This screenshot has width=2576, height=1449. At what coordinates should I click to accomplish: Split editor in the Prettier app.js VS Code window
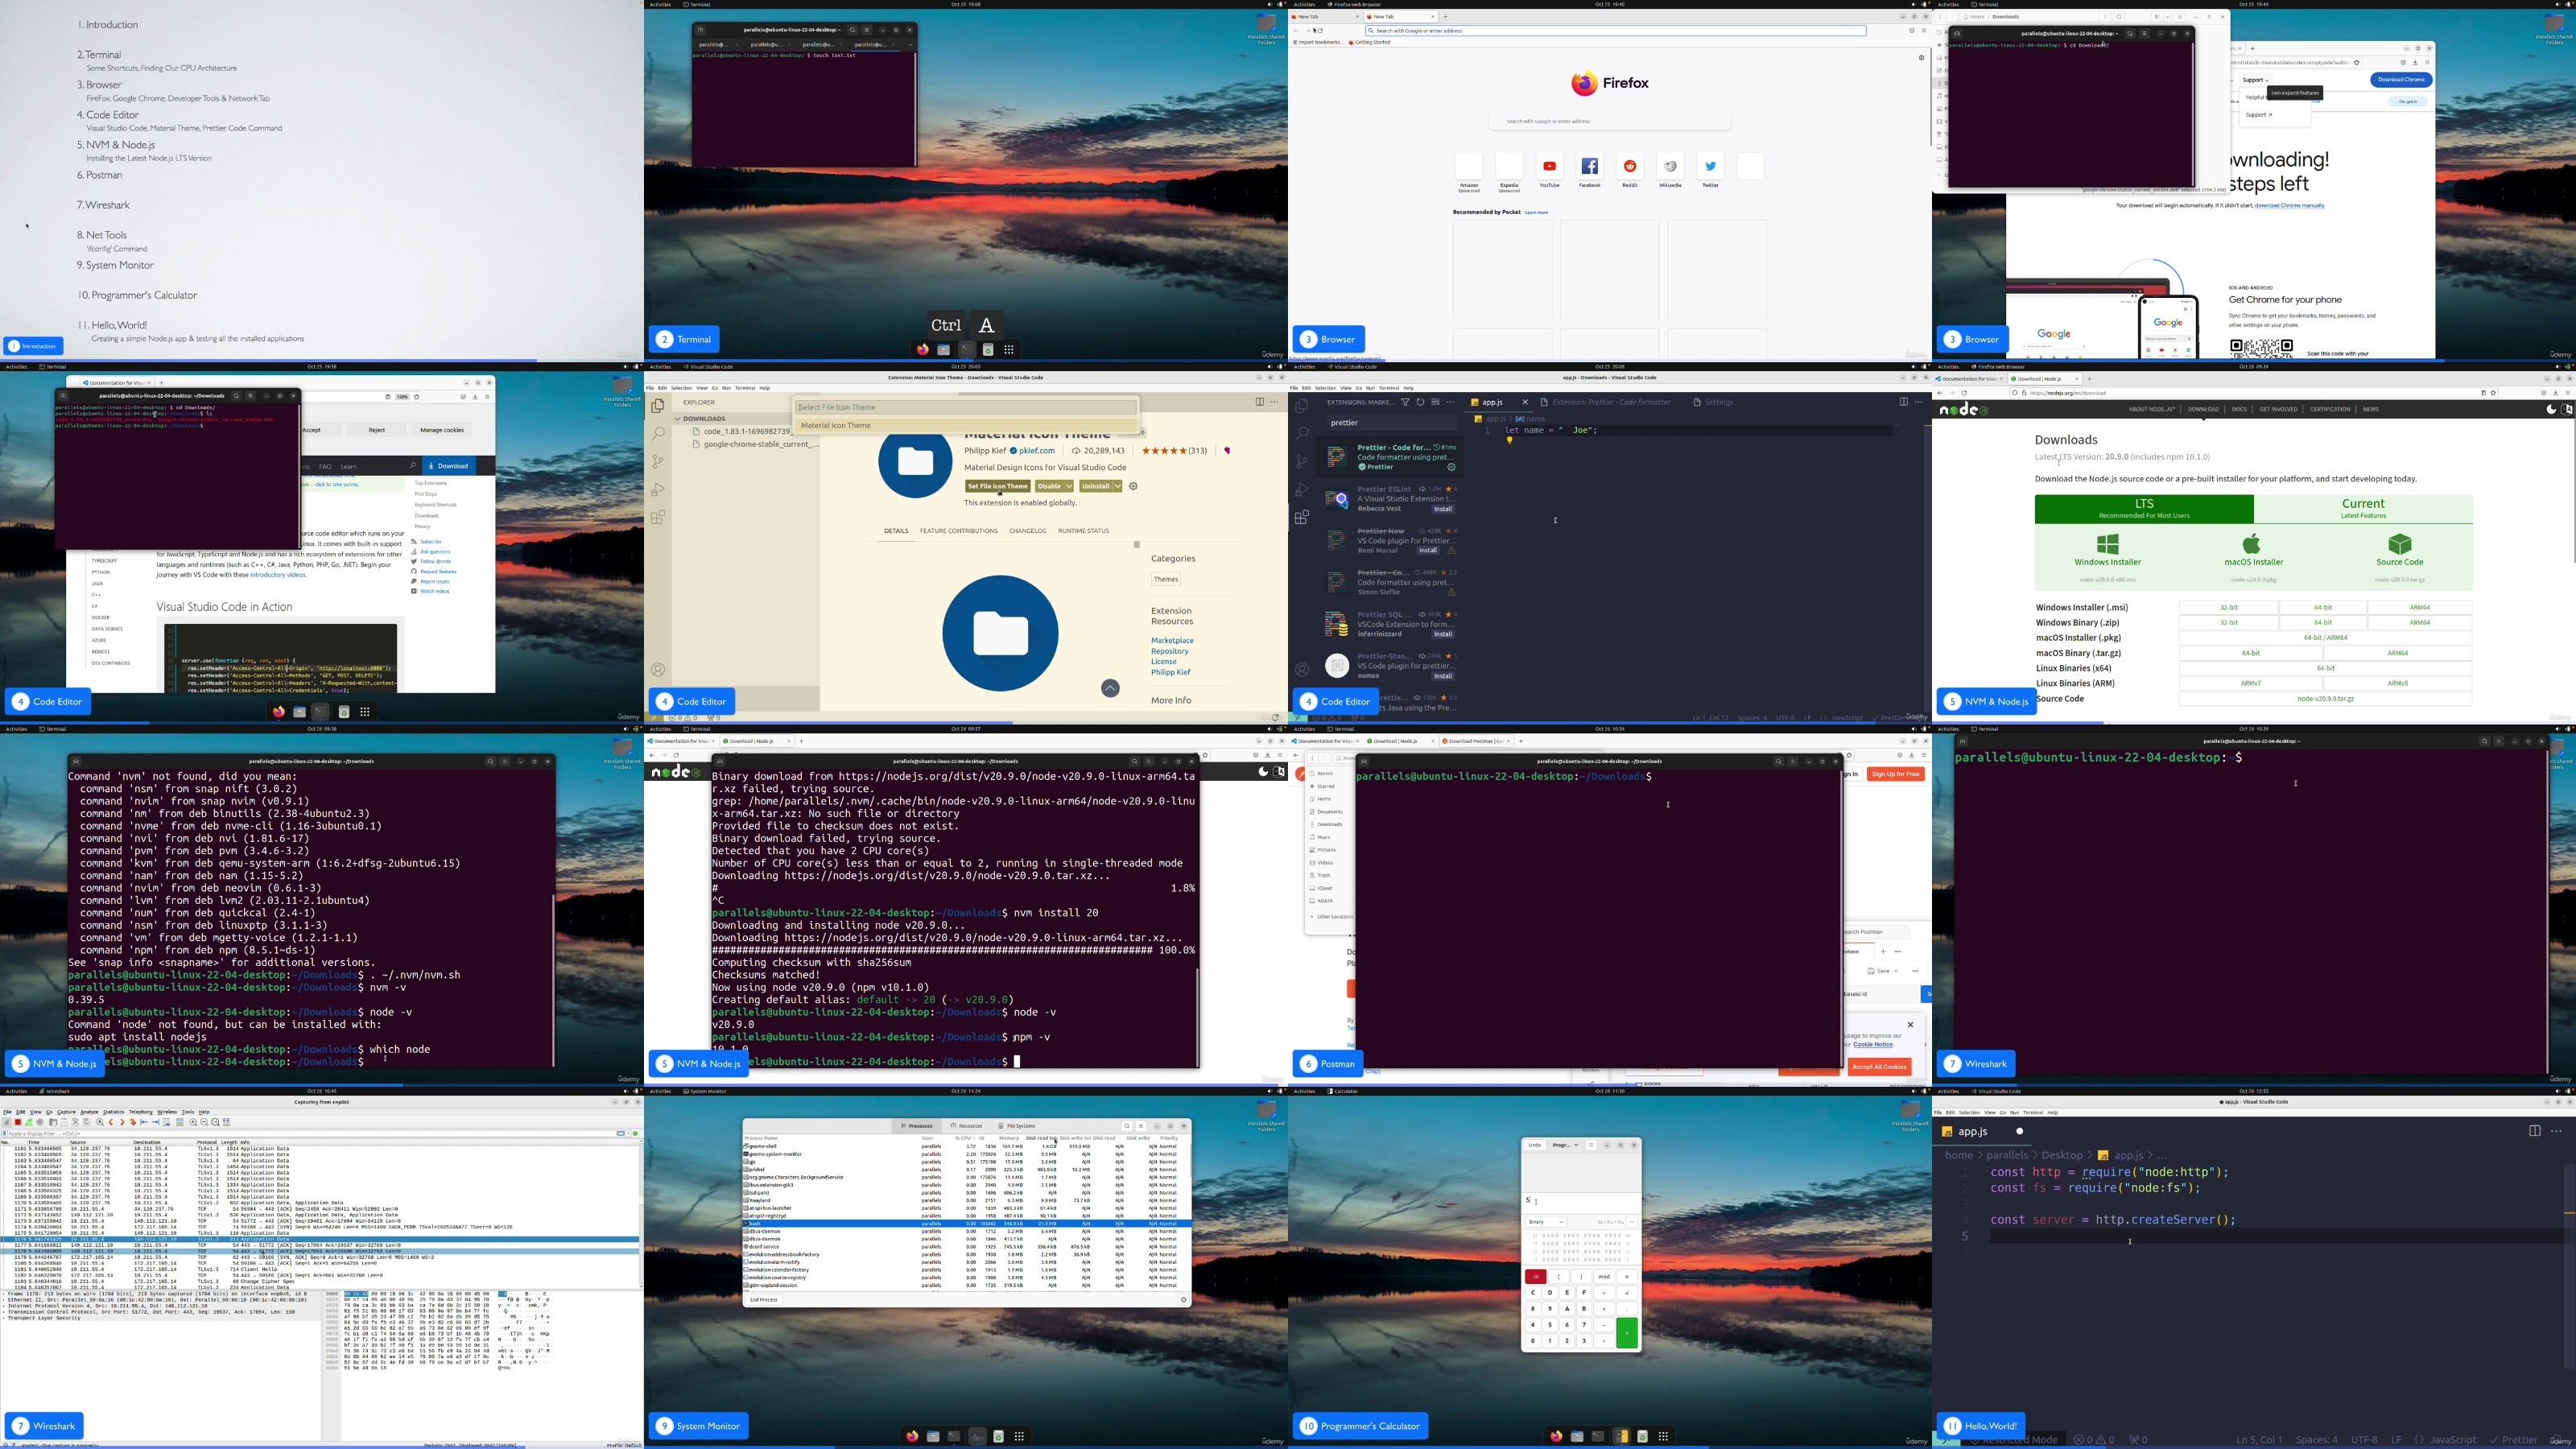tap(1903, 402)
